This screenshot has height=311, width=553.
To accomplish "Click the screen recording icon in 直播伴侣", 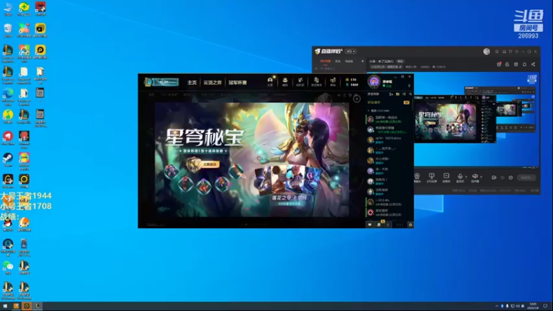I will [x=446, y=178].
